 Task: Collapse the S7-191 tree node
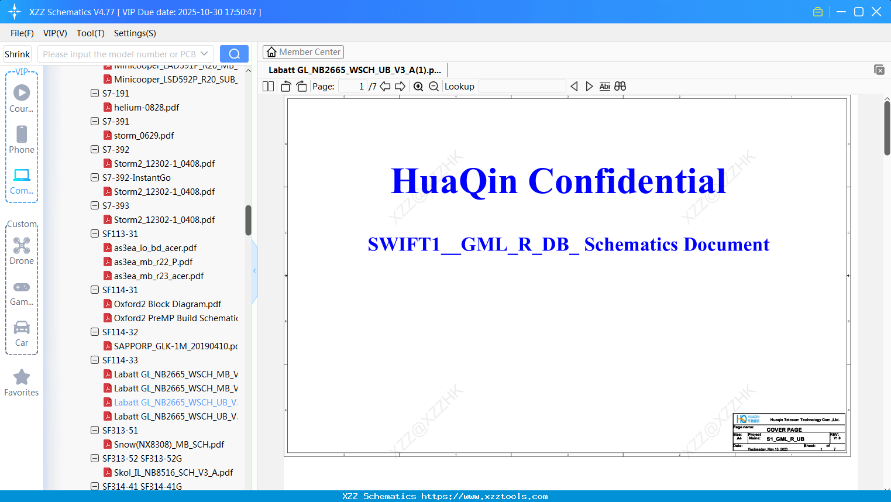point(95,94)
